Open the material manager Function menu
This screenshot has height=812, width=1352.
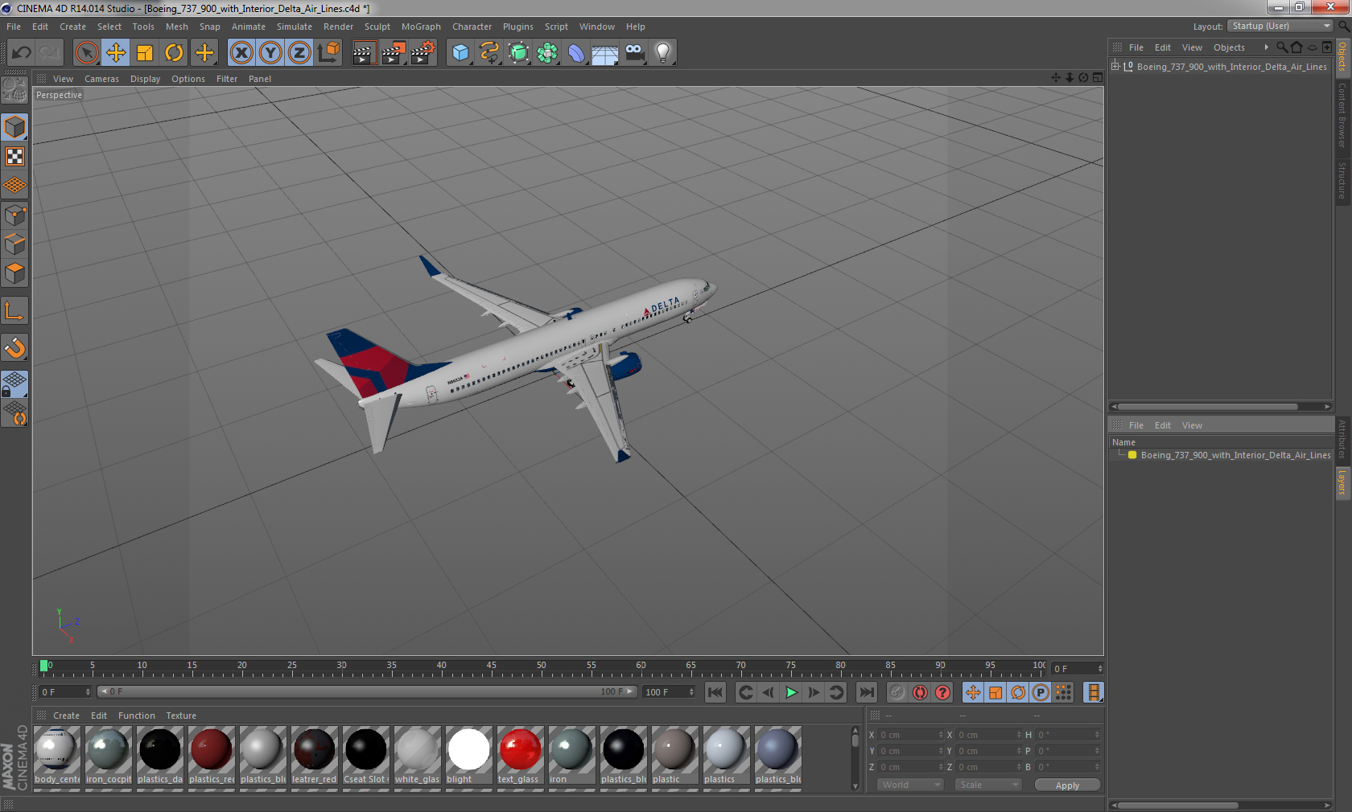[137, 716]
